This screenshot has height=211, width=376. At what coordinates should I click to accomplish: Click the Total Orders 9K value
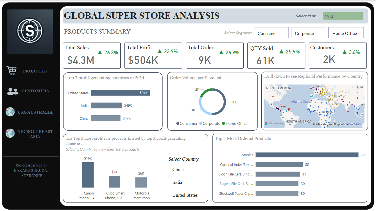(205, 60)
